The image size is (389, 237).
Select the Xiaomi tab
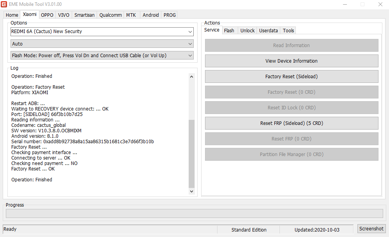30,14
